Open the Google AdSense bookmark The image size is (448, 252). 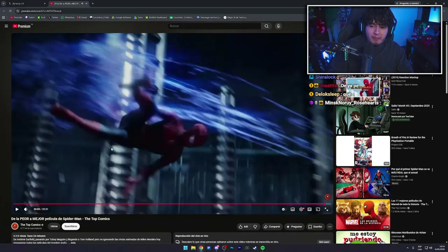121,17
